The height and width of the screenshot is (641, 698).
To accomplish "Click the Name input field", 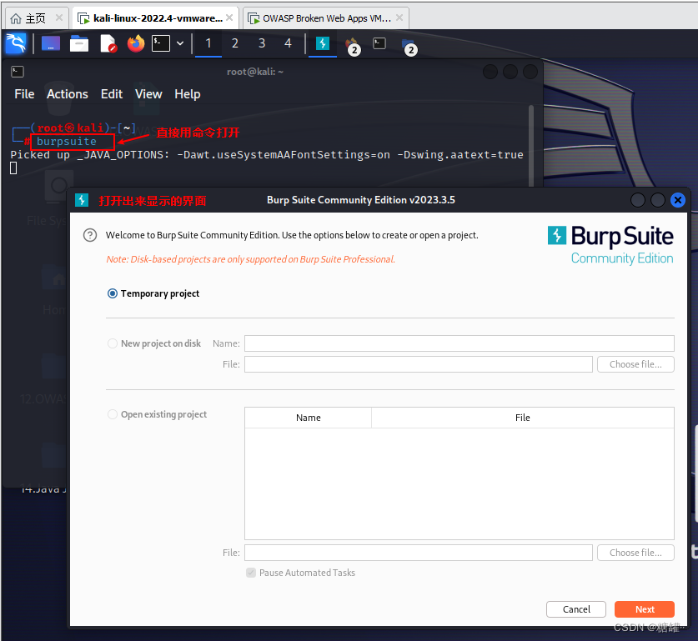I will pyautogui.click(x=459, y=343).
